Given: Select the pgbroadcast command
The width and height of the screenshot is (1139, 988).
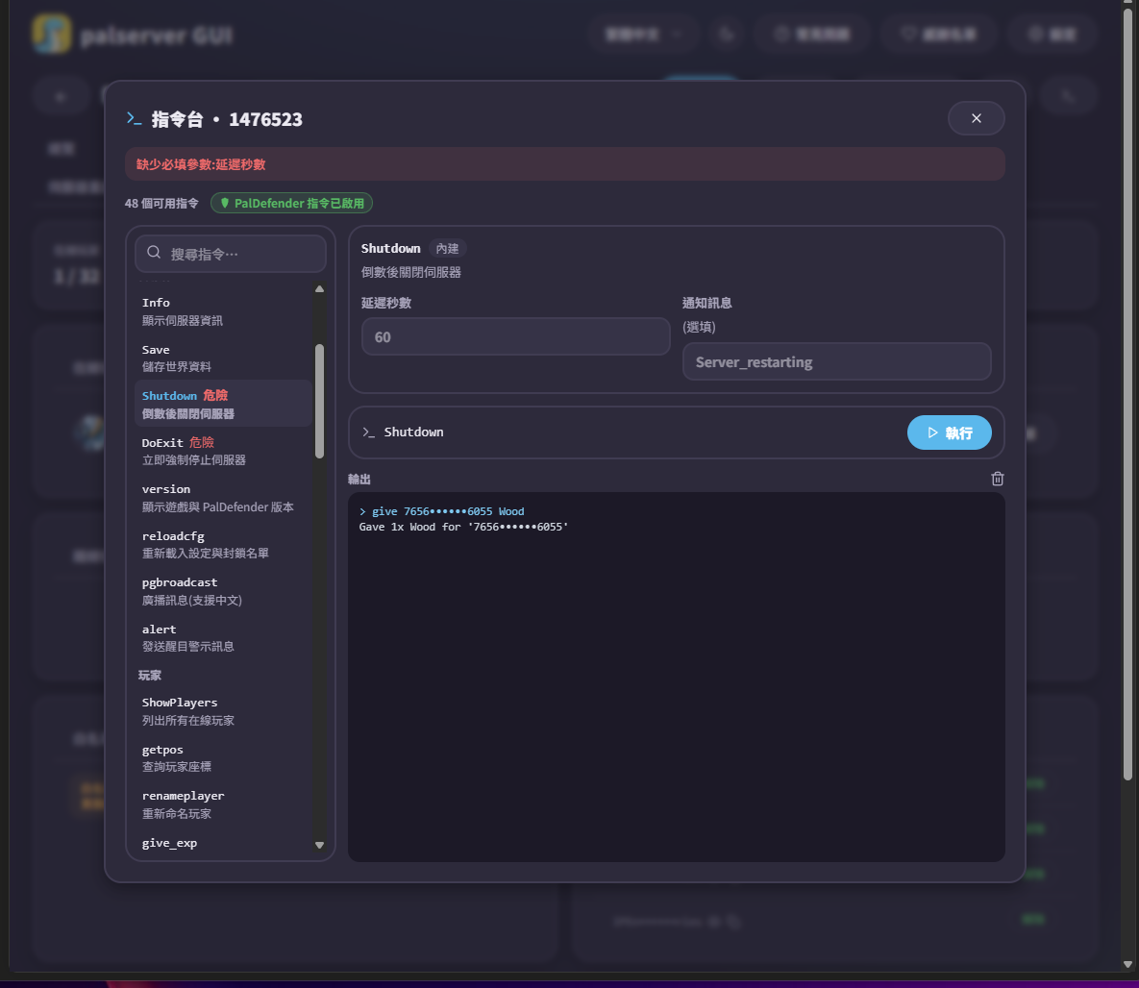Looking at the screenshot, I should tap(224, 591).
